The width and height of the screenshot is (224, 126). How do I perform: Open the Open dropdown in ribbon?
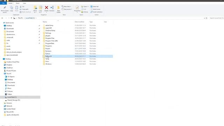(x=85, y=7)
